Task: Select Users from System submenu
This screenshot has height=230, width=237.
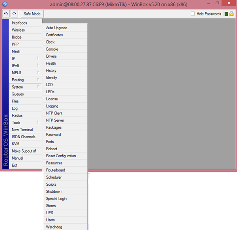Action: [65, 220]
